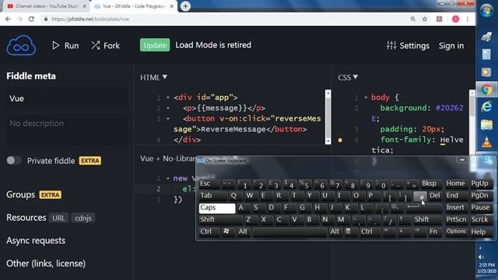Fork this fiddle
This screenshot has height=280, width=498.
(x=106, y=45)
